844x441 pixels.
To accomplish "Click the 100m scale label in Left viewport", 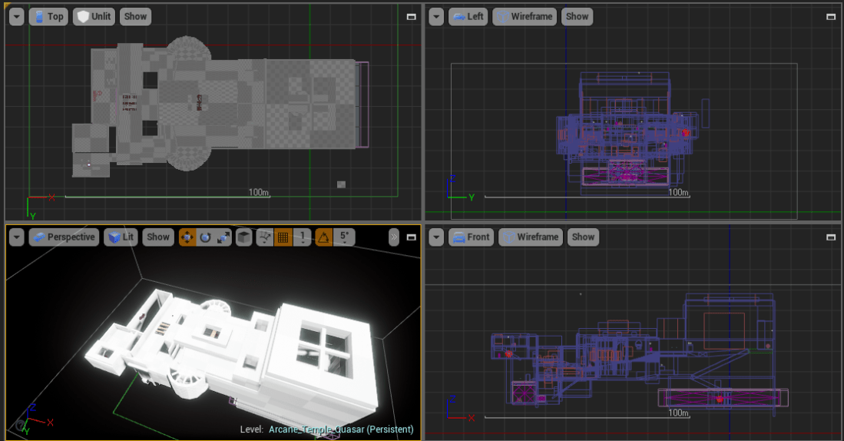I will [x=679, y=192].
